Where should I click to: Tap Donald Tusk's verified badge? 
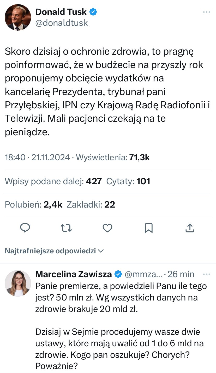pyautogui.click(x=93, y=12)
